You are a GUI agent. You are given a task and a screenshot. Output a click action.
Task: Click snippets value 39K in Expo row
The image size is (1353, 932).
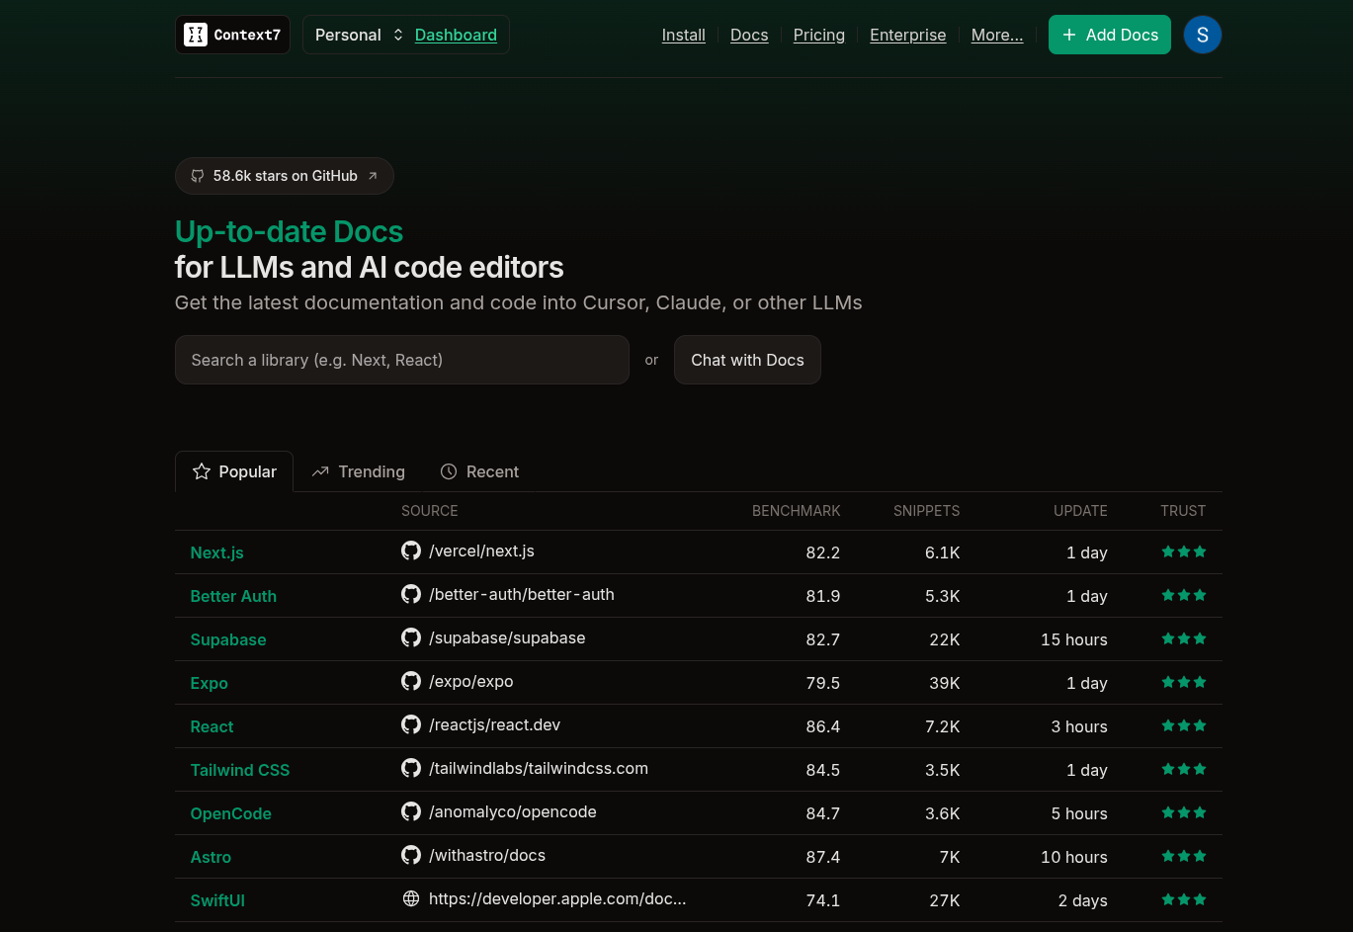click(x=944, y=683)
